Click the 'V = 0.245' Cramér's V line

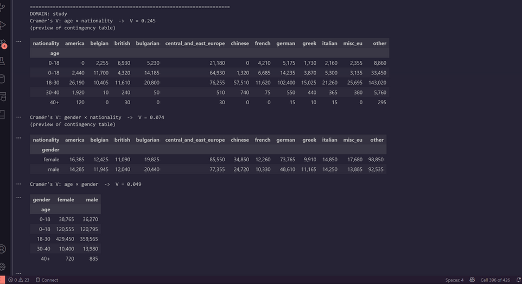[x=93, y=21]
